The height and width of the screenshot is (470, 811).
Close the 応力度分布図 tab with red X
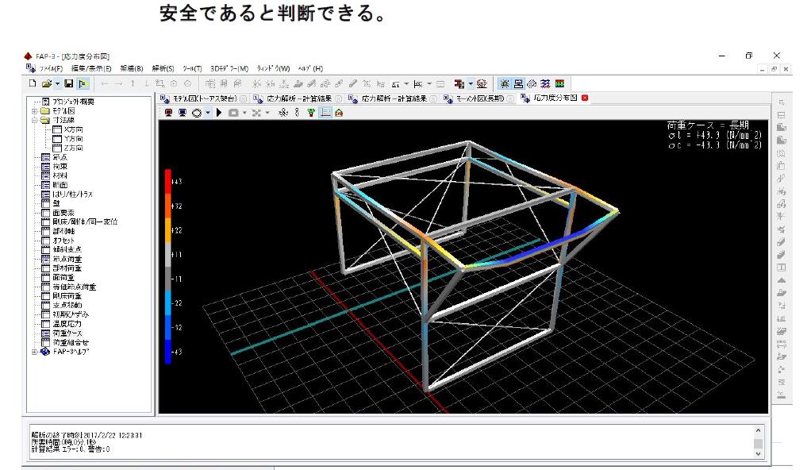(x=585, y=98)
